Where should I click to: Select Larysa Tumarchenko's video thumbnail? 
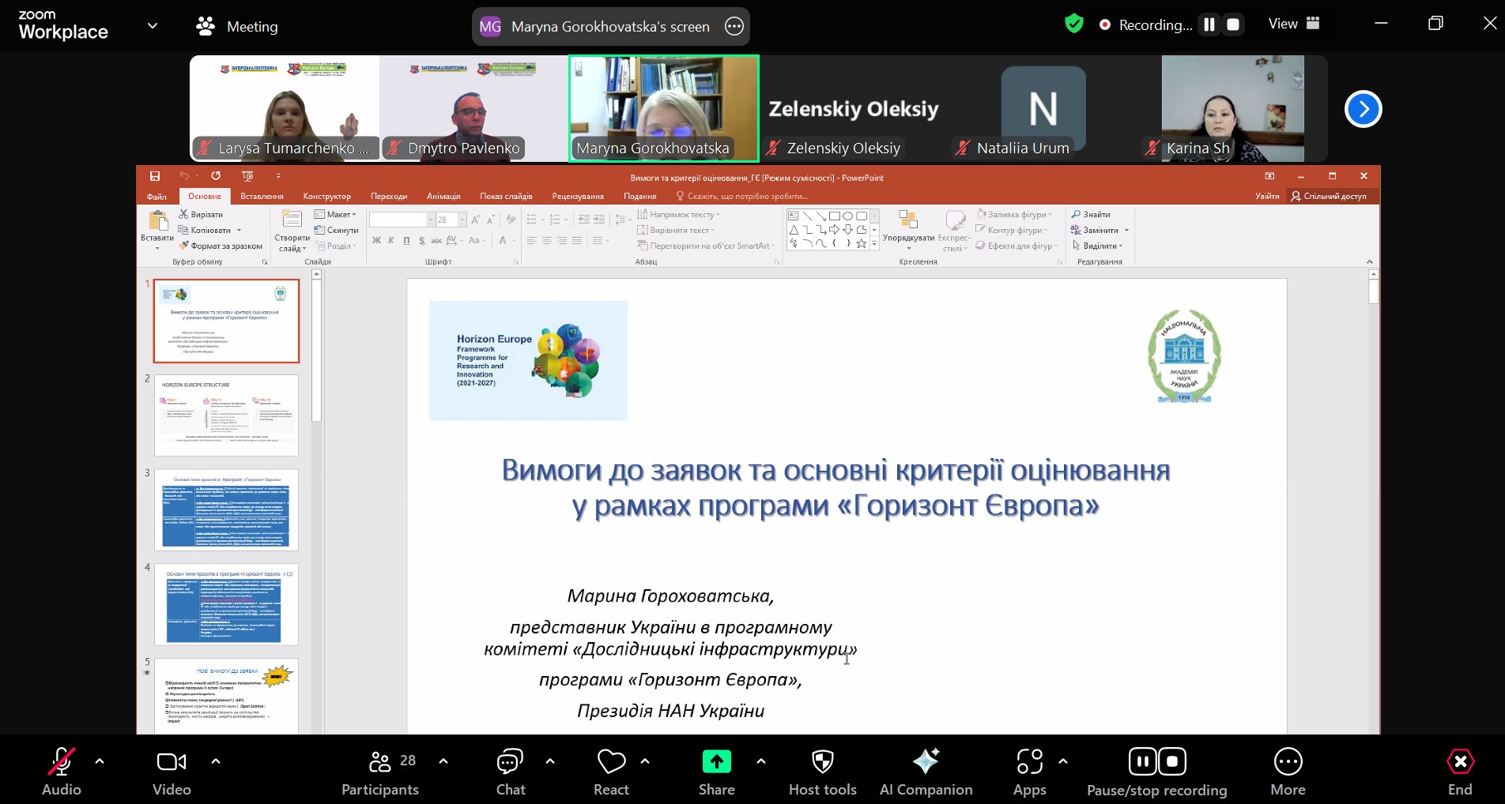pos(285,108)
